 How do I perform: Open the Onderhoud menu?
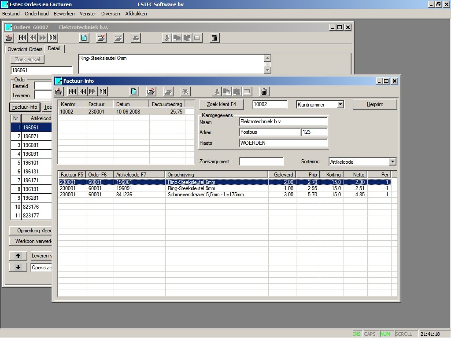37,14
